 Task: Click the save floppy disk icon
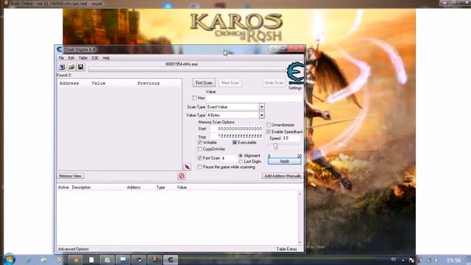click(80, 67)
